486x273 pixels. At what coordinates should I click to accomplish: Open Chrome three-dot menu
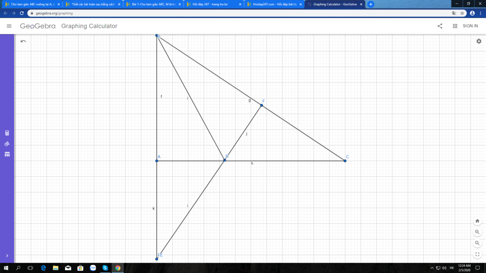coord(481,13)
